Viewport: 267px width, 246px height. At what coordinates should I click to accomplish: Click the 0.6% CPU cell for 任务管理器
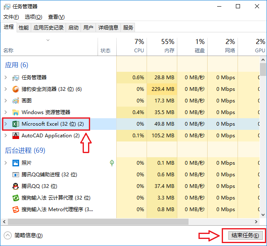coord(132,78)
